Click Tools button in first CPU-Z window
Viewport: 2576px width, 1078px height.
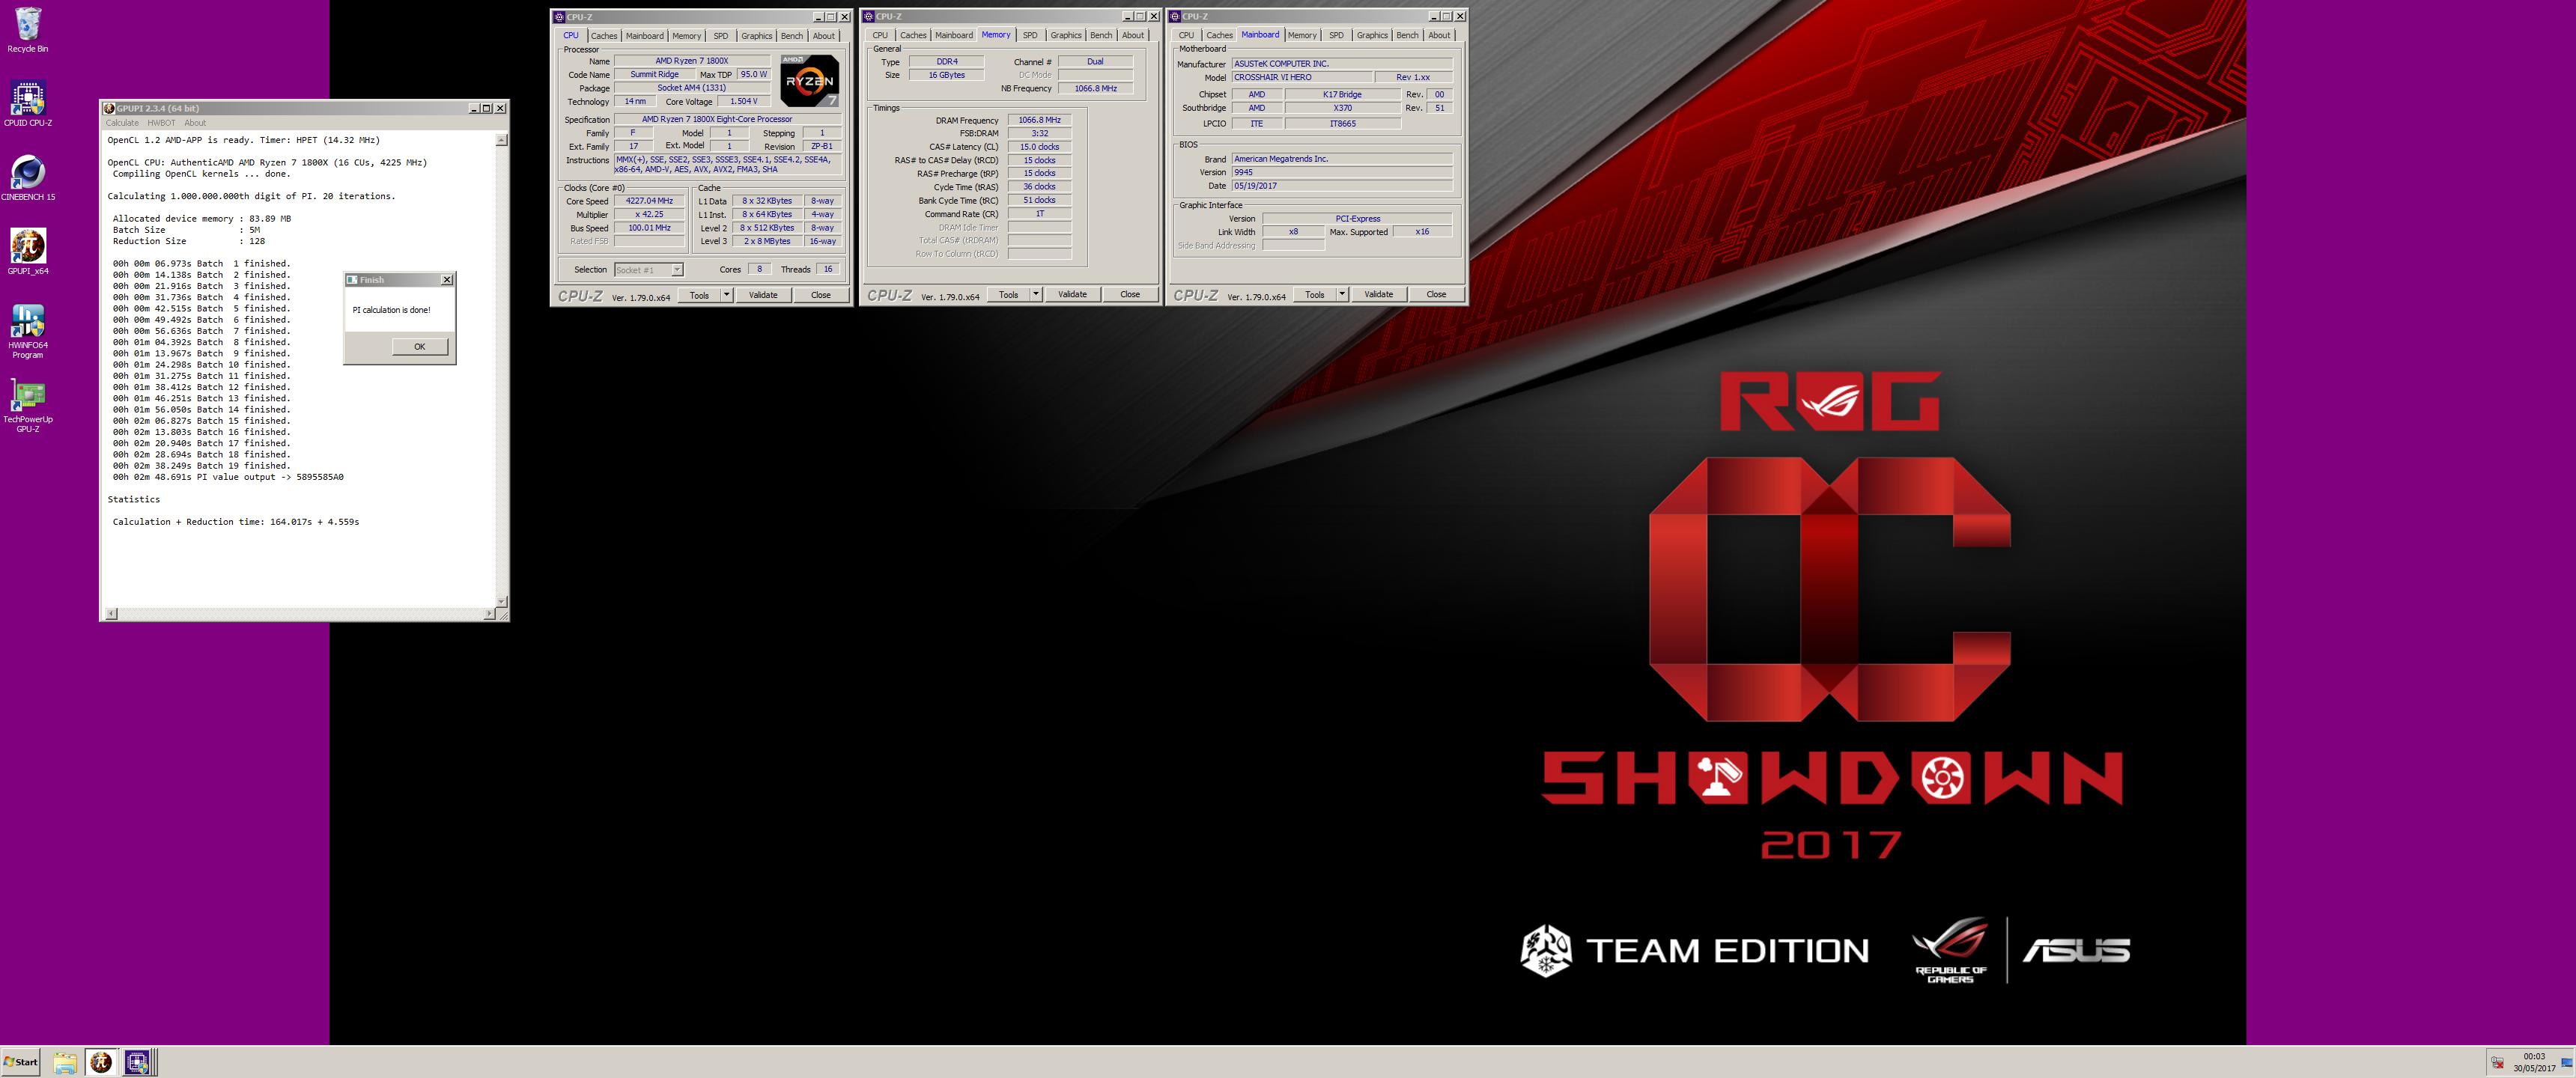[699, 295]
